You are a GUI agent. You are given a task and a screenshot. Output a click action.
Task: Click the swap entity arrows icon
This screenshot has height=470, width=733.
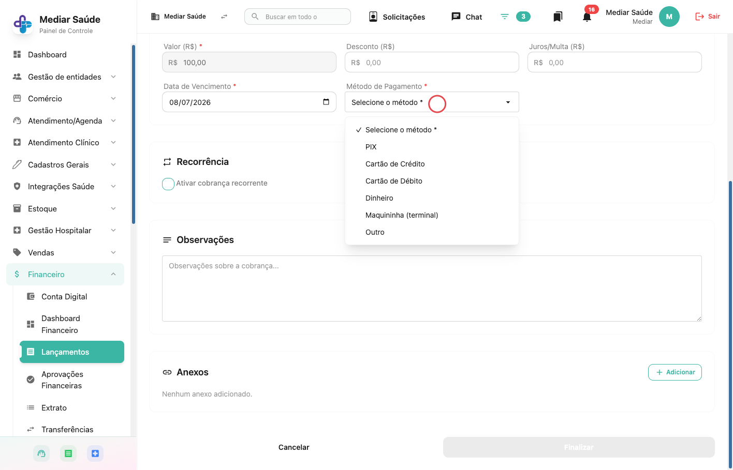click(x=224, y=17)
